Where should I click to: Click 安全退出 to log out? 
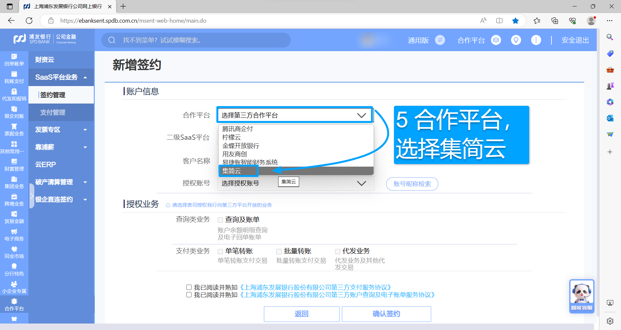(x=575, y=40)
